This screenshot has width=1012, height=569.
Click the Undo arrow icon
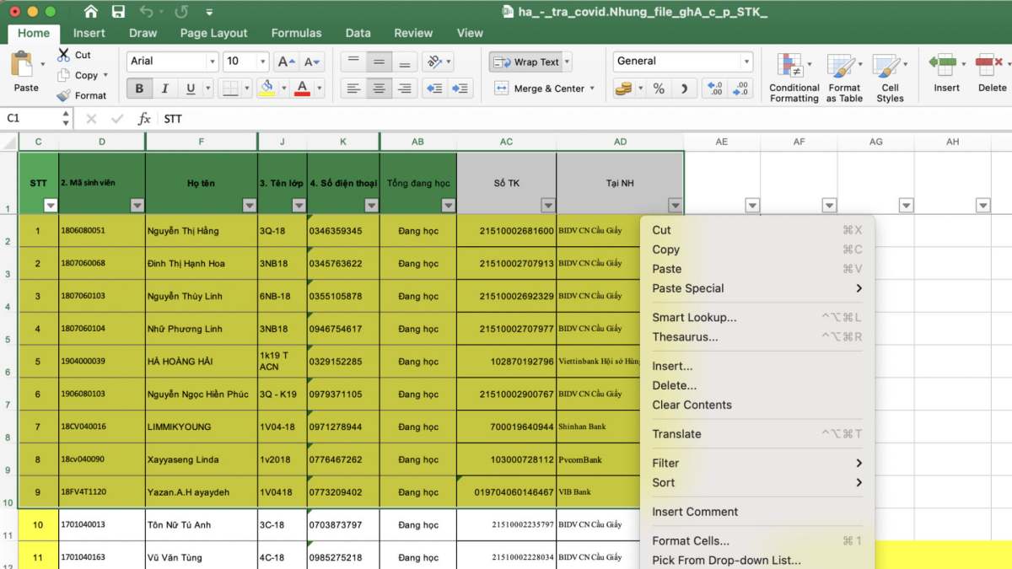pos(147,12)
